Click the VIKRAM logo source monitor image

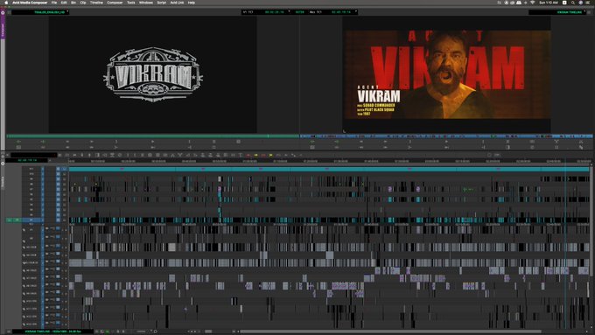(x=153, y=74)
